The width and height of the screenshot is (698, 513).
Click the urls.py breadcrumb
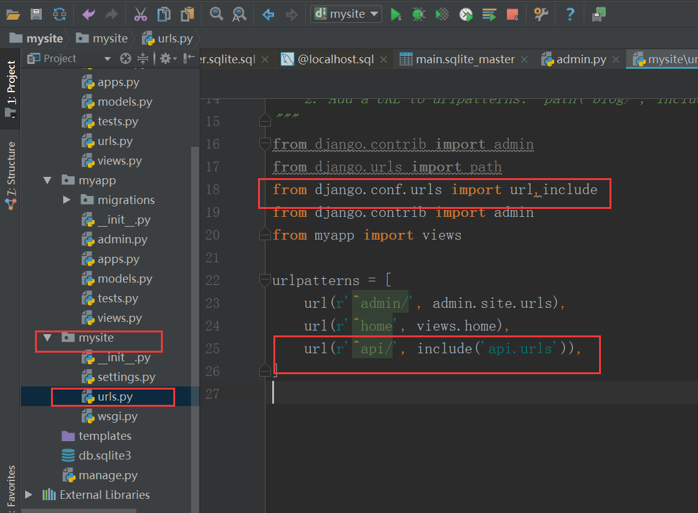click(167, 39)
